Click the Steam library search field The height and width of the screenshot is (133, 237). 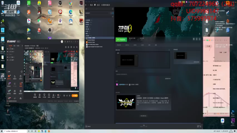(98, 17)
